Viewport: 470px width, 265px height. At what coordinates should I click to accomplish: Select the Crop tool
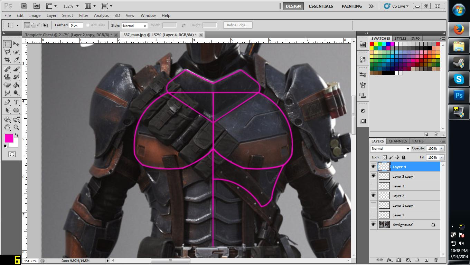pos(7,60)
